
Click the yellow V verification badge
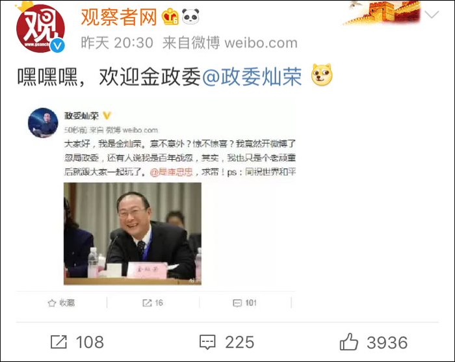click(x=107, y=116)
